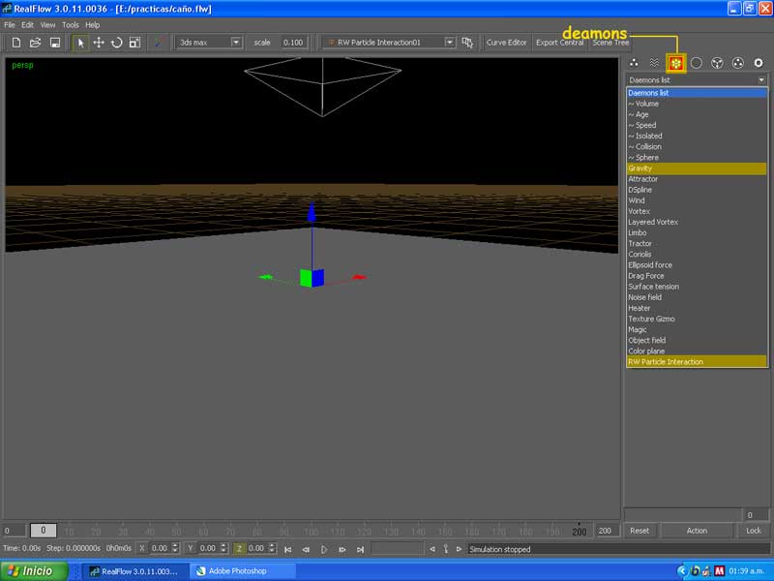The image size is (774, 581).
Task: Open the RealWave zigzag icon panel
Action: [655, 63]
